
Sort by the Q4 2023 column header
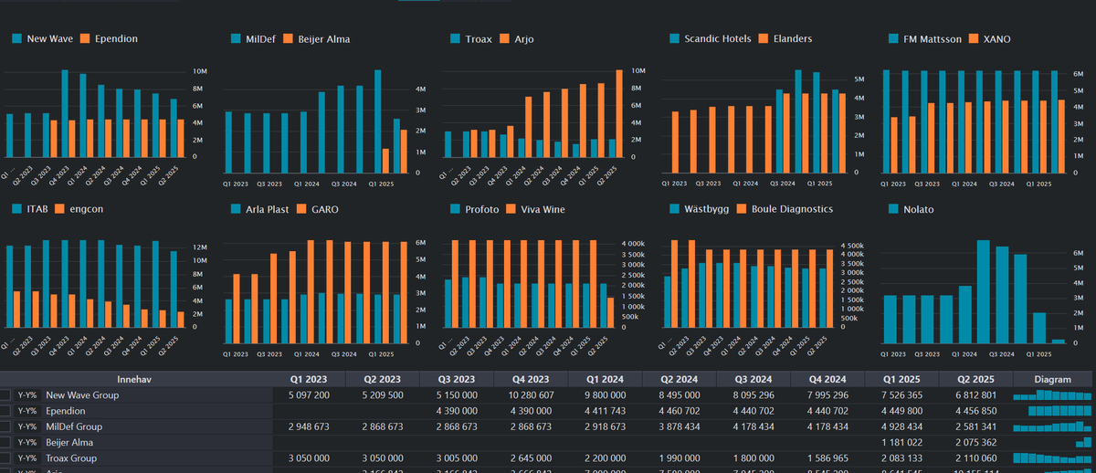[531, 379]
